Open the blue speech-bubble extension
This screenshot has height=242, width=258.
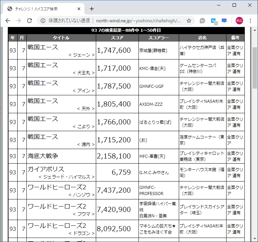(224, 21)
